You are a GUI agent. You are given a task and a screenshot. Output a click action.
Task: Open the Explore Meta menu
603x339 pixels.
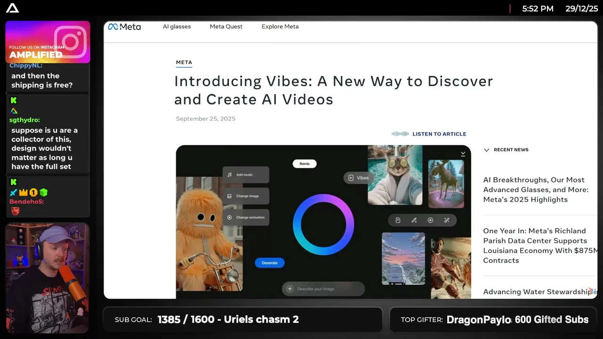pos(280,27)
